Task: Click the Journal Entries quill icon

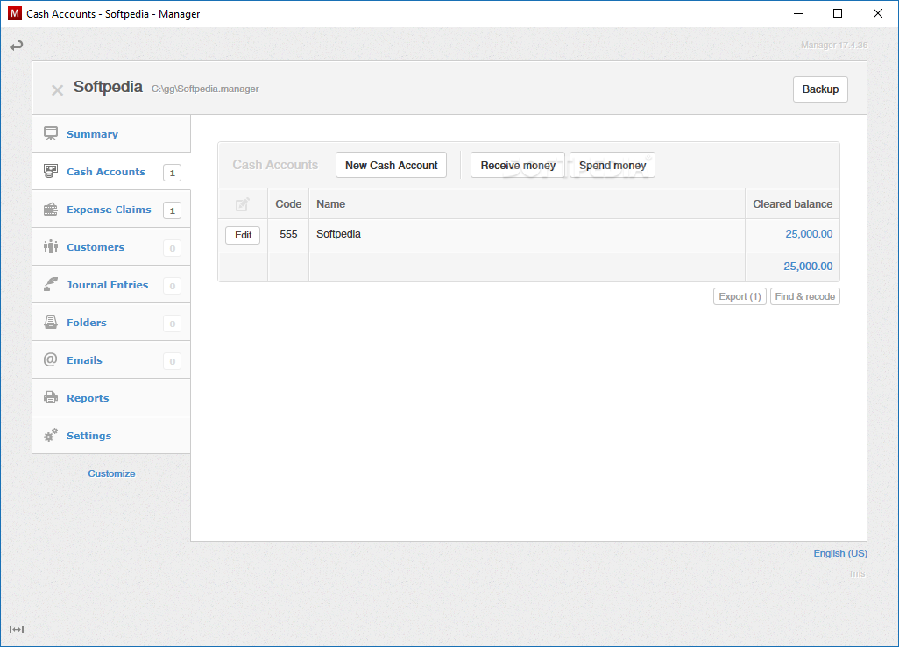Action: [51, 285]
